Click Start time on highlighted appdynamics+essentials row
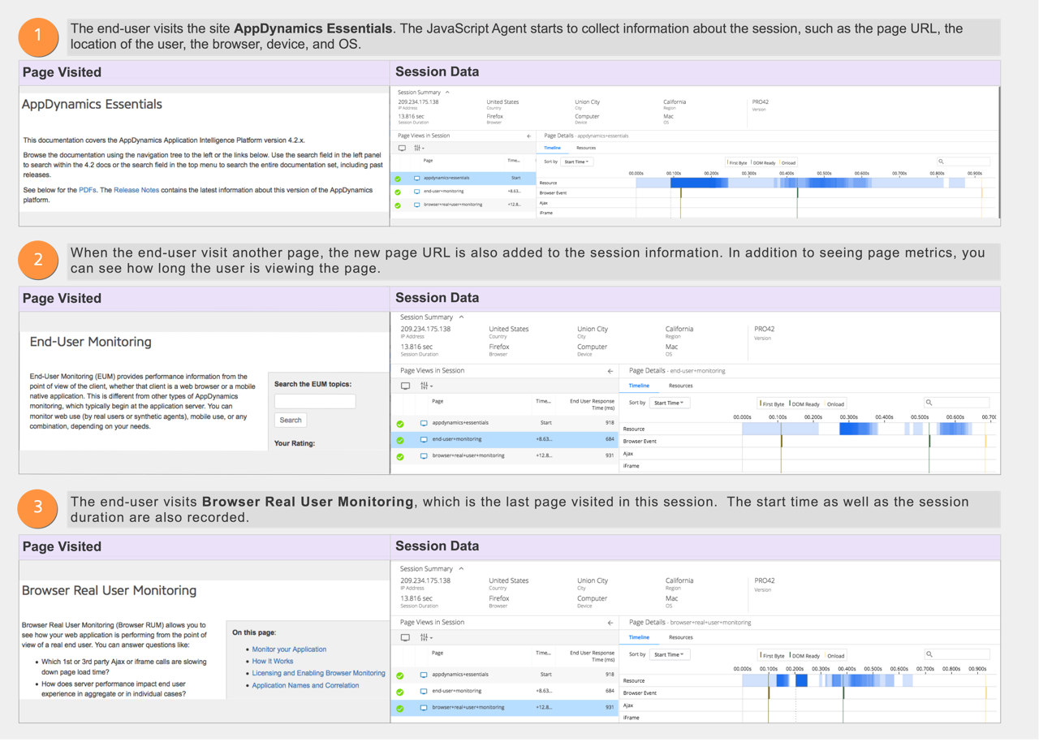 point(515,178)
